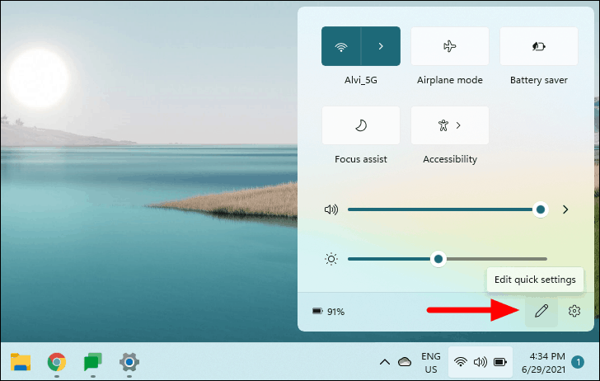Enable Focus assist
Screen dimensions: 600x381
361,125
